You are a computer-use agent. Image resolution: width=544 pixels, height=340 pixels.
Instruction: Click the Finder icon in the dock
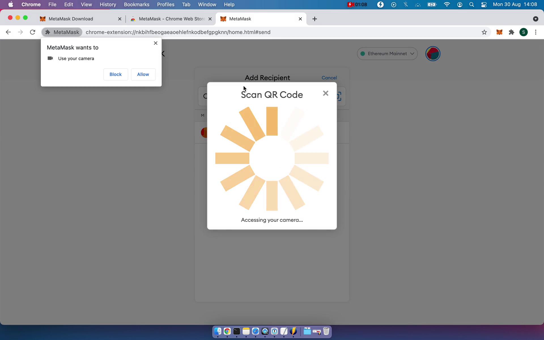pyautogui.click(x=218, y=331)
